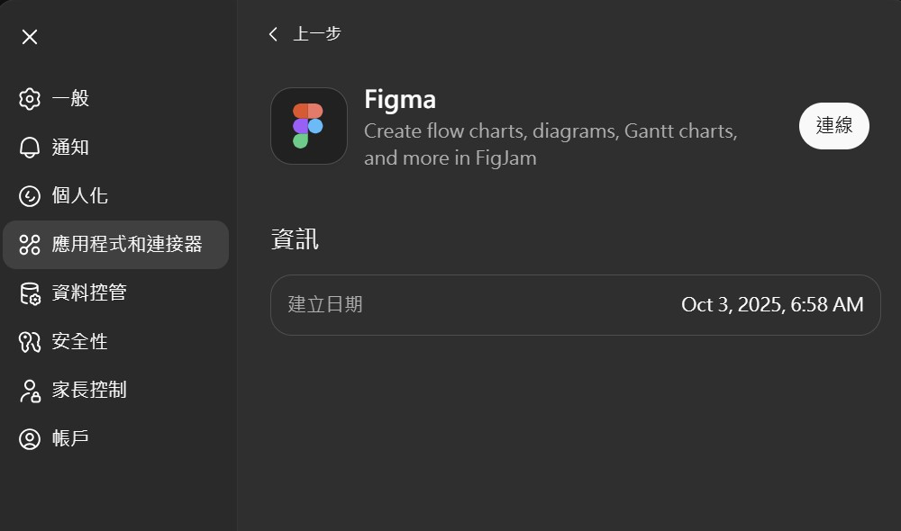The image size is (901, 531).
Task: Click the 安全性 security icon
Action: point(30,342)
